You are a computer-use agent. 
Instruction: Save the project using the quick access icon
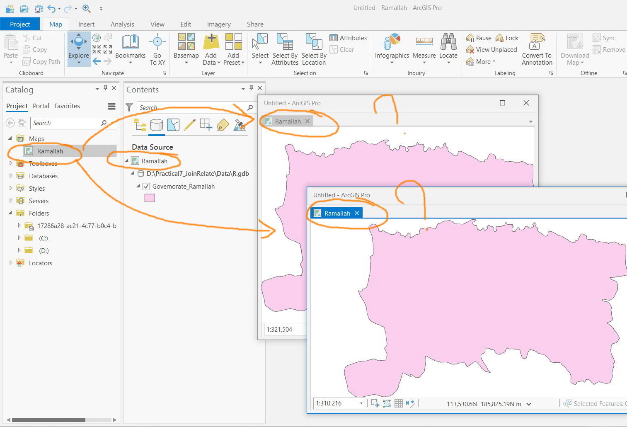[39, 8]
